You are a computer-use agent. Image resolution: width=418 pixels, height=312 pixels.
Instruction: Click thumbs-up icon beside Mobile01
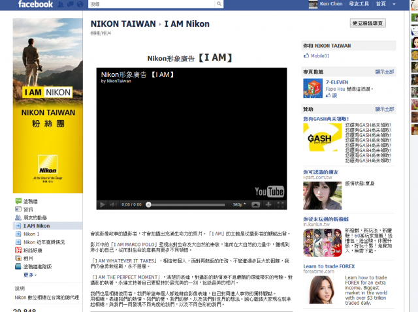coord(306,55)
